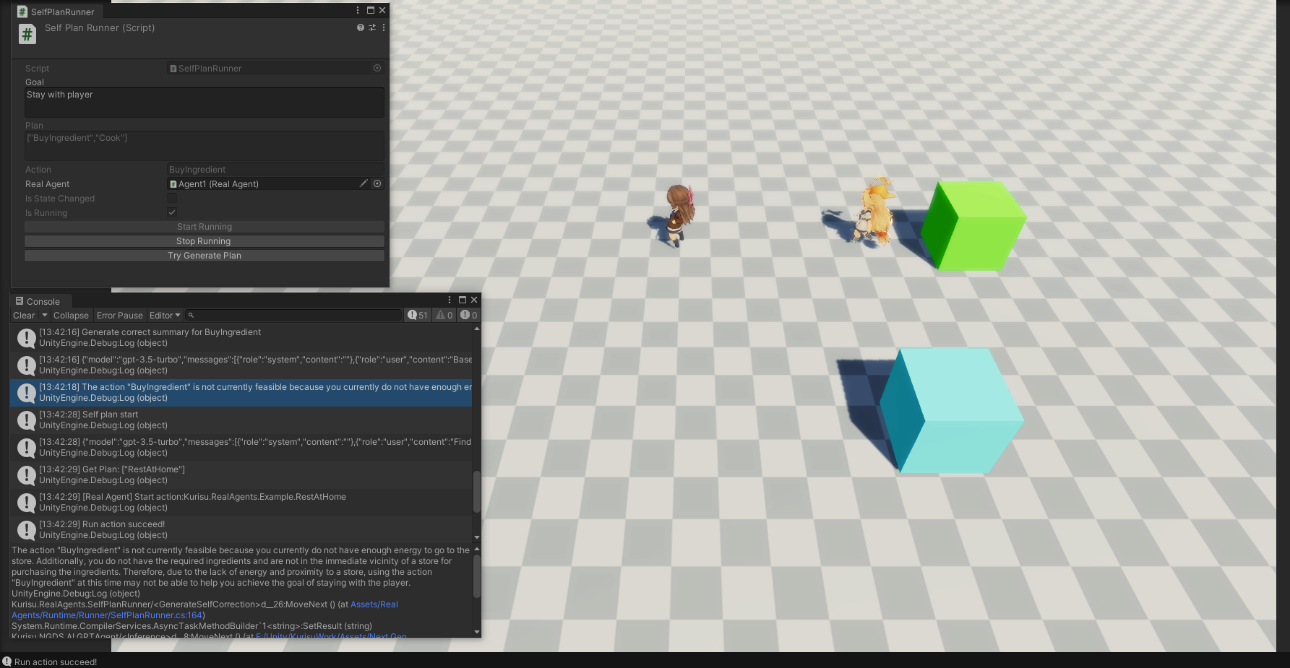Screen dimensions: 1290x668
Task: Open the Clear options dropdown arrow
Action: 44,315
